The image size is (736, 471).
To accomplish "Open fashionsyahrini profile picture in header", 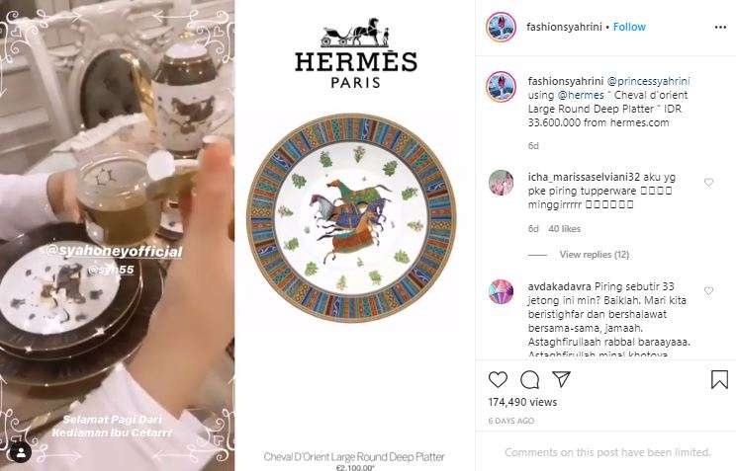I will click(501, 28).
